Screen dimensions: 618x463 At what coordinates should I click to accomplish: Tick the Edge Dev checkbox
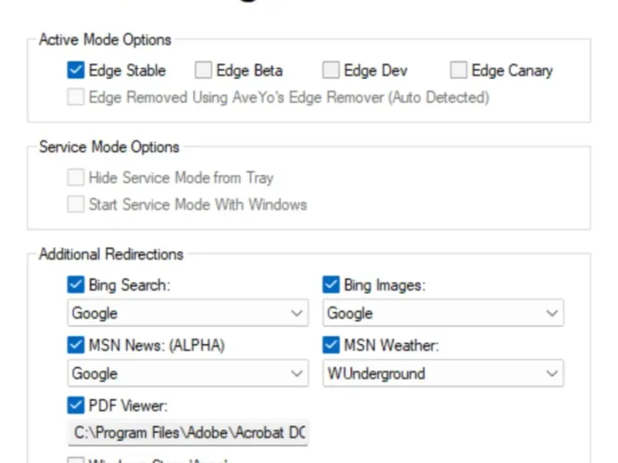pyautogui.click(x=331, y=71)
